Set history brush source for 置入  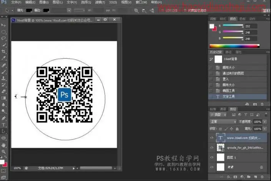(211, 79)
